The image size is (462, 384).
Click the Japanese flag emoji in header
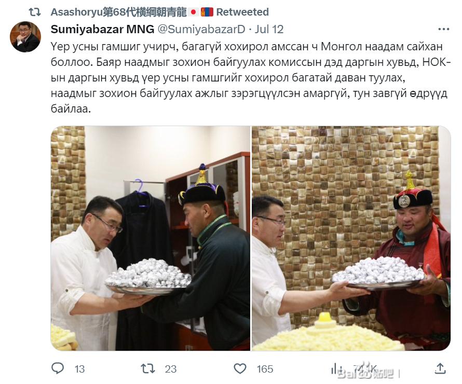194,12
